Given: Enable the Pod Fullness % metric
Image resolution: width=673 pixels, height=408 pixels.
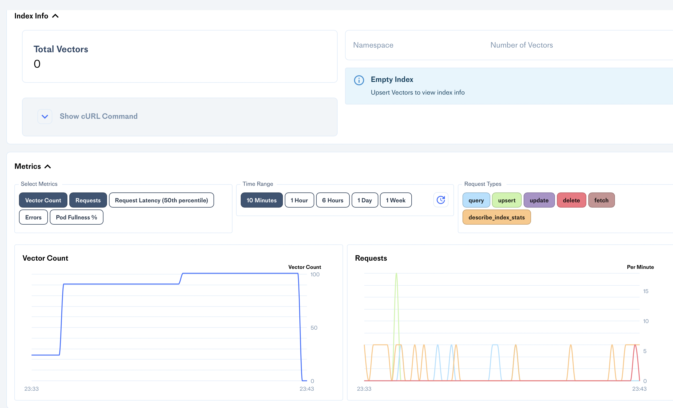Looking at the screenshot, I should click(76, 217).
